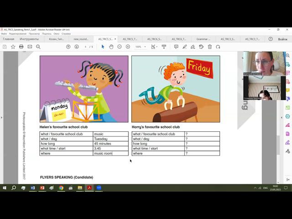Open the new_round document tab
Screen dimensions: 292x219
click(81, 39)
